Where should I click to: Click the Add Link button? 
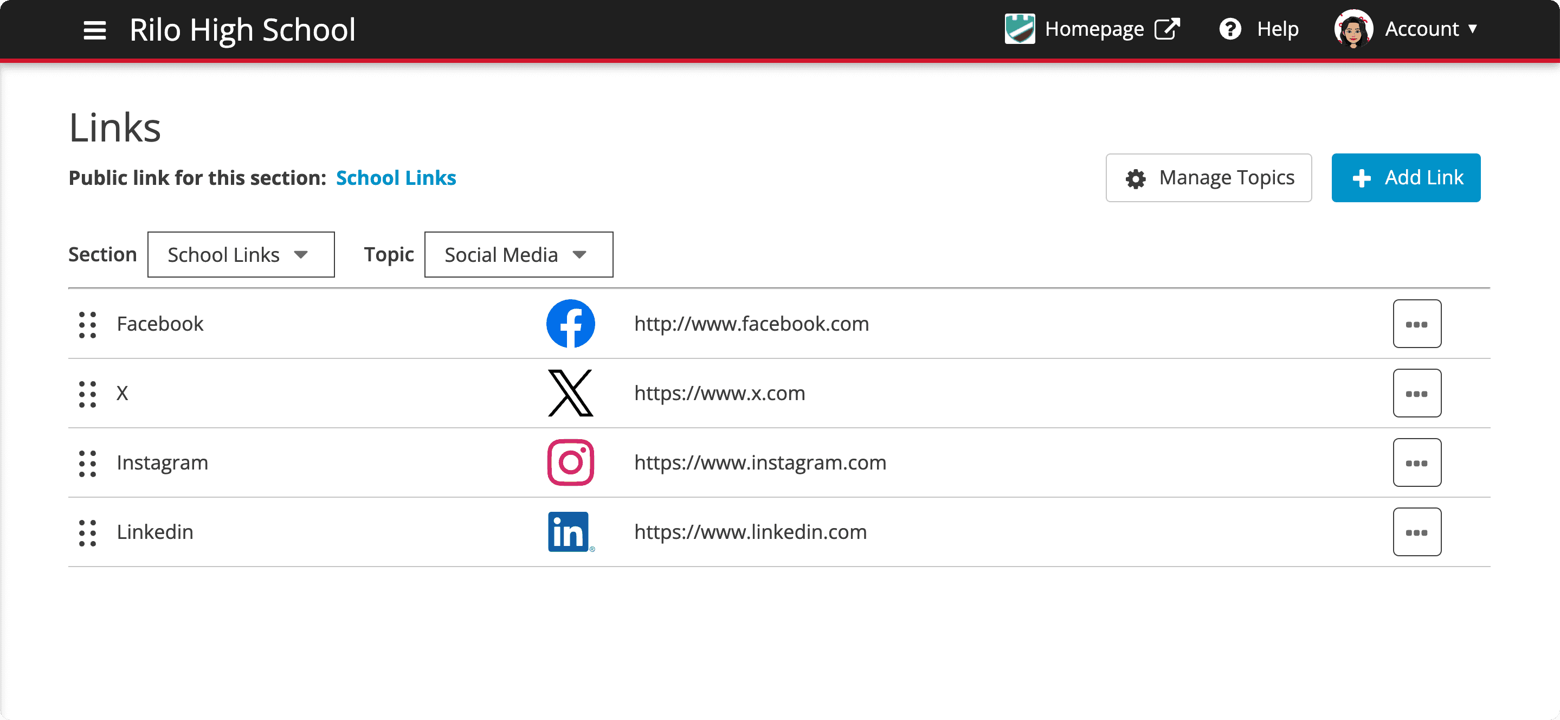pos(1406,177)
